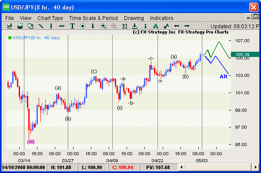Click the info (i) toolbar icon
Viewport: 261px width, 173px height.
[145, 26]
